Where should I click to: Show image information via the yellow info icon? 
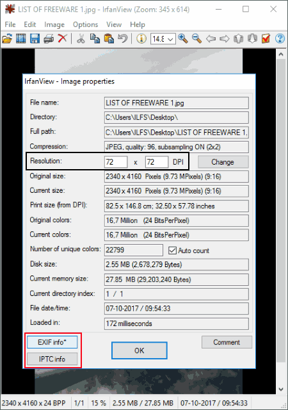[x=141, y=38]
